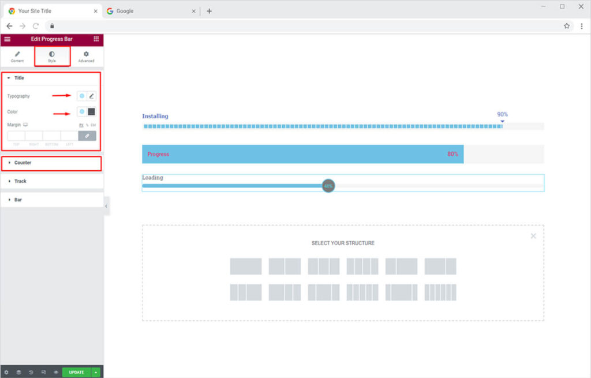Image resolution: width=591 pixels, height=378 pixels.
Task: Open page settings gear in bottom bar
Action: tap(6, 372)
